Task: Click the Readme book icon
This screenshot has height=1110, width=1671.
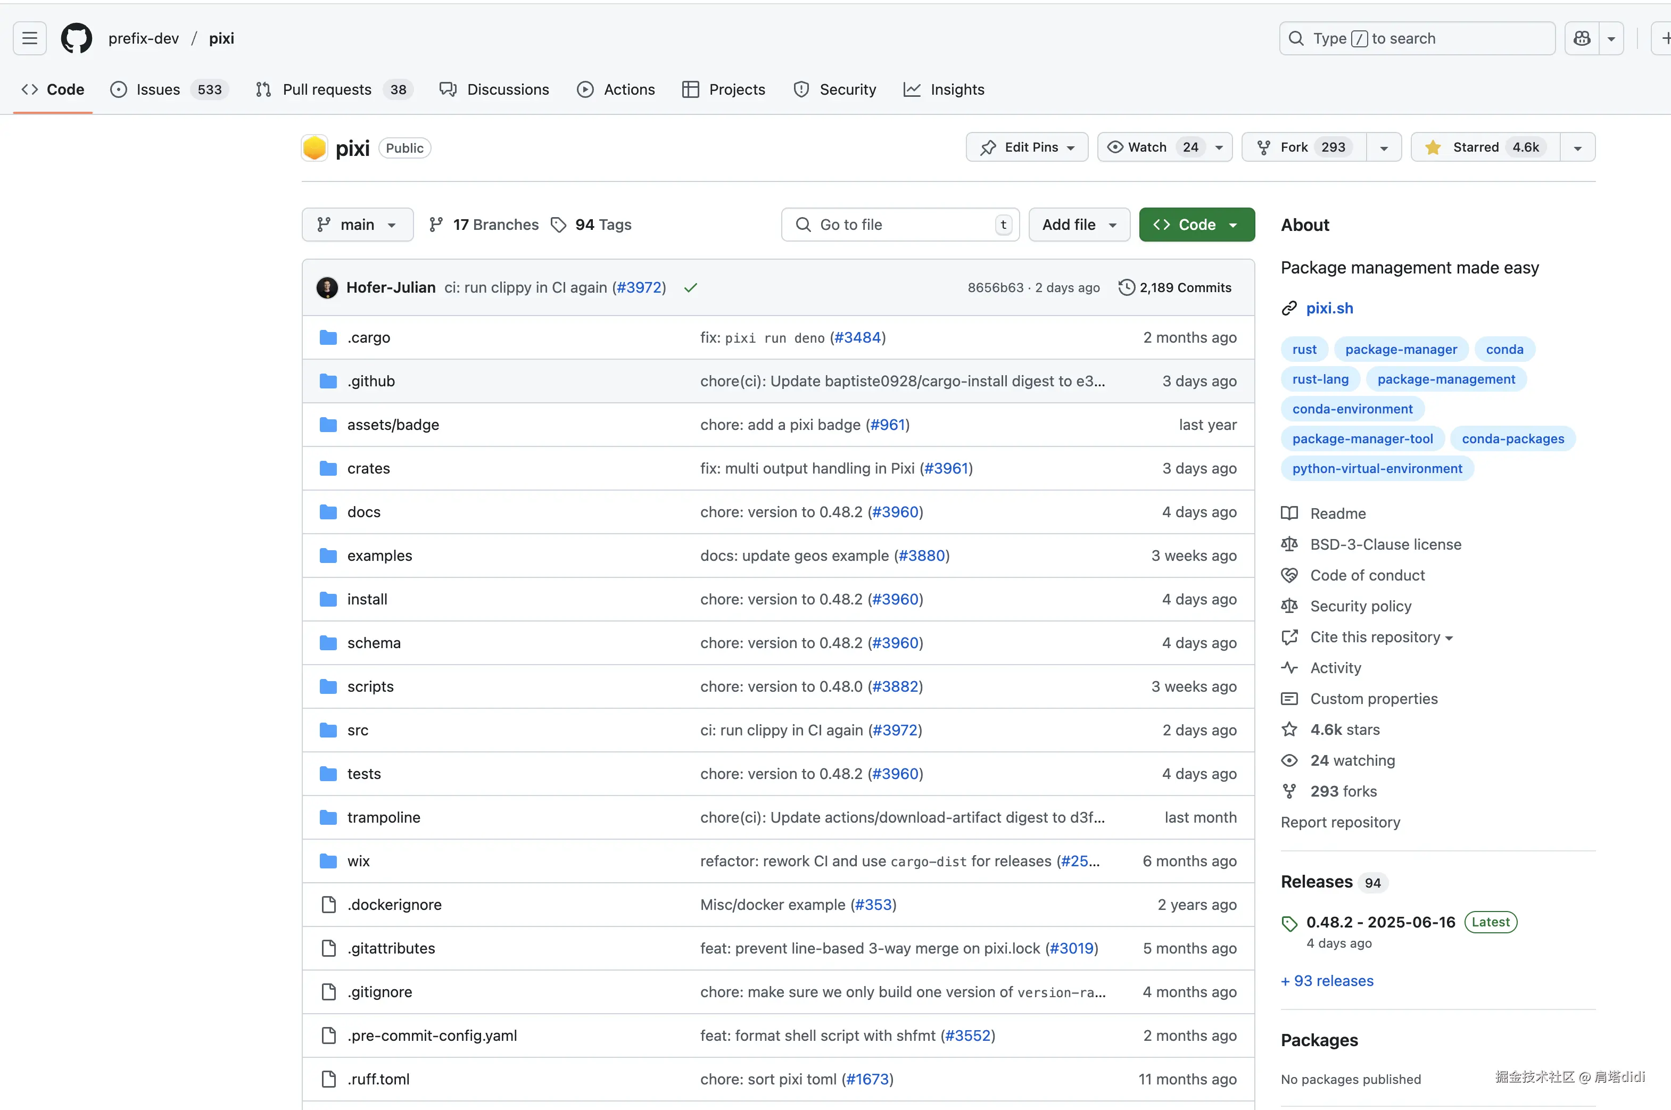Action: click(1289, 513)
